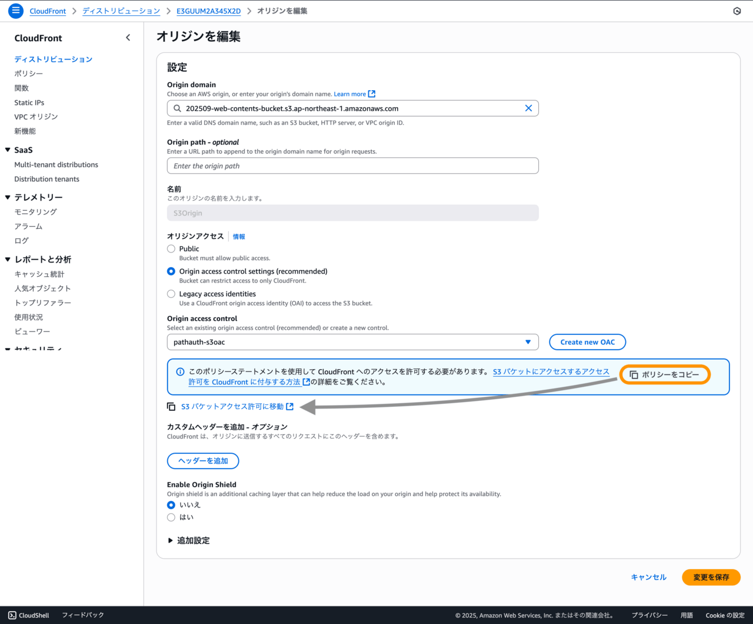Select はい for Enable Origin Shield
The height and width of the screenshot is (624, 753).
[x=171, y=517]
